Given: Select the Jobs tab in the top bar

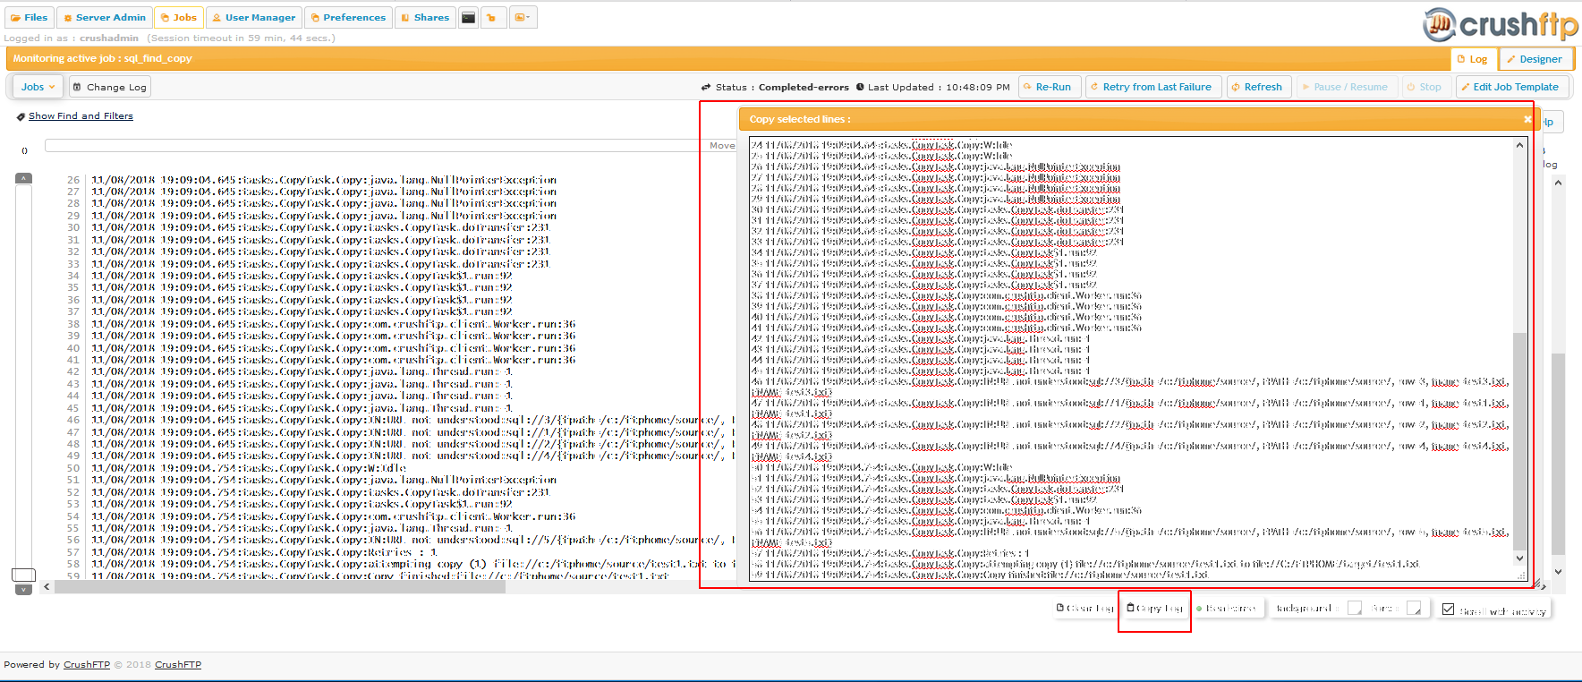Looking at the screenshot, I should [x=179, y=17].
